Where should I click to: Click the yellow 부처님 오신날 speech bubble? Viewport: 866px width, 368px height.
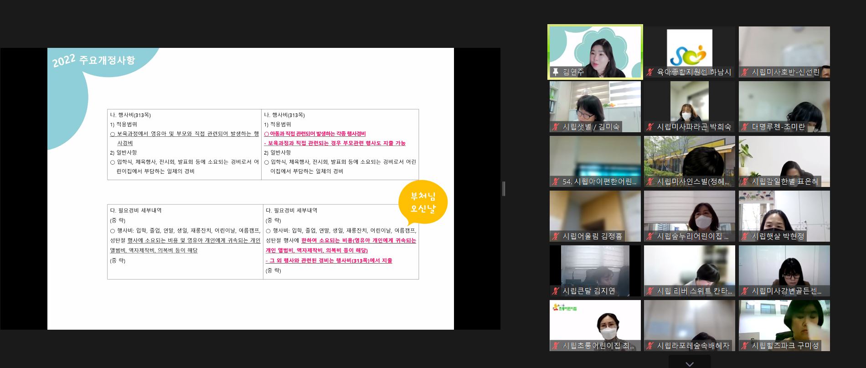point(423,203)
